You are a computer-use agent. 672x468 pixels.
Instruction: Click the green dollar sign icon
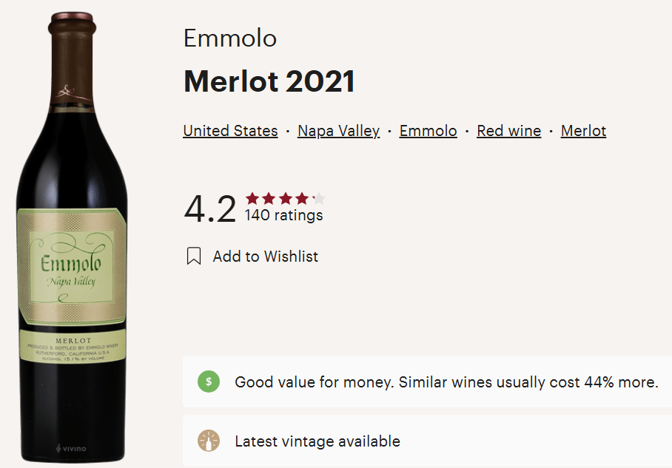pyautogui.click(x=209, y=382)
